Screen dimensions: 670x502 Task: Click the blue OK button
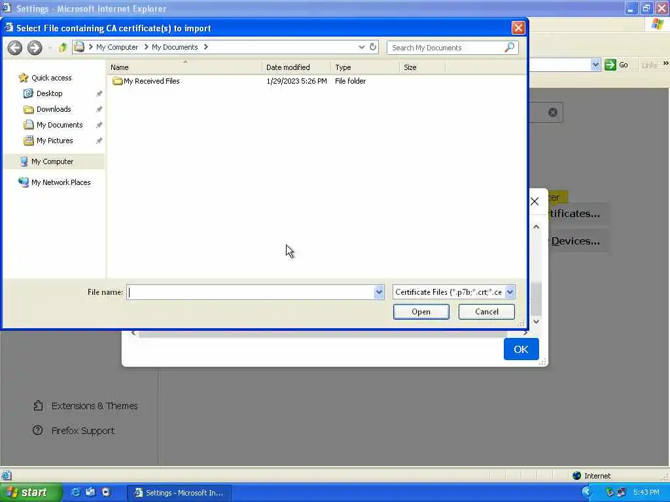(521, 349)
